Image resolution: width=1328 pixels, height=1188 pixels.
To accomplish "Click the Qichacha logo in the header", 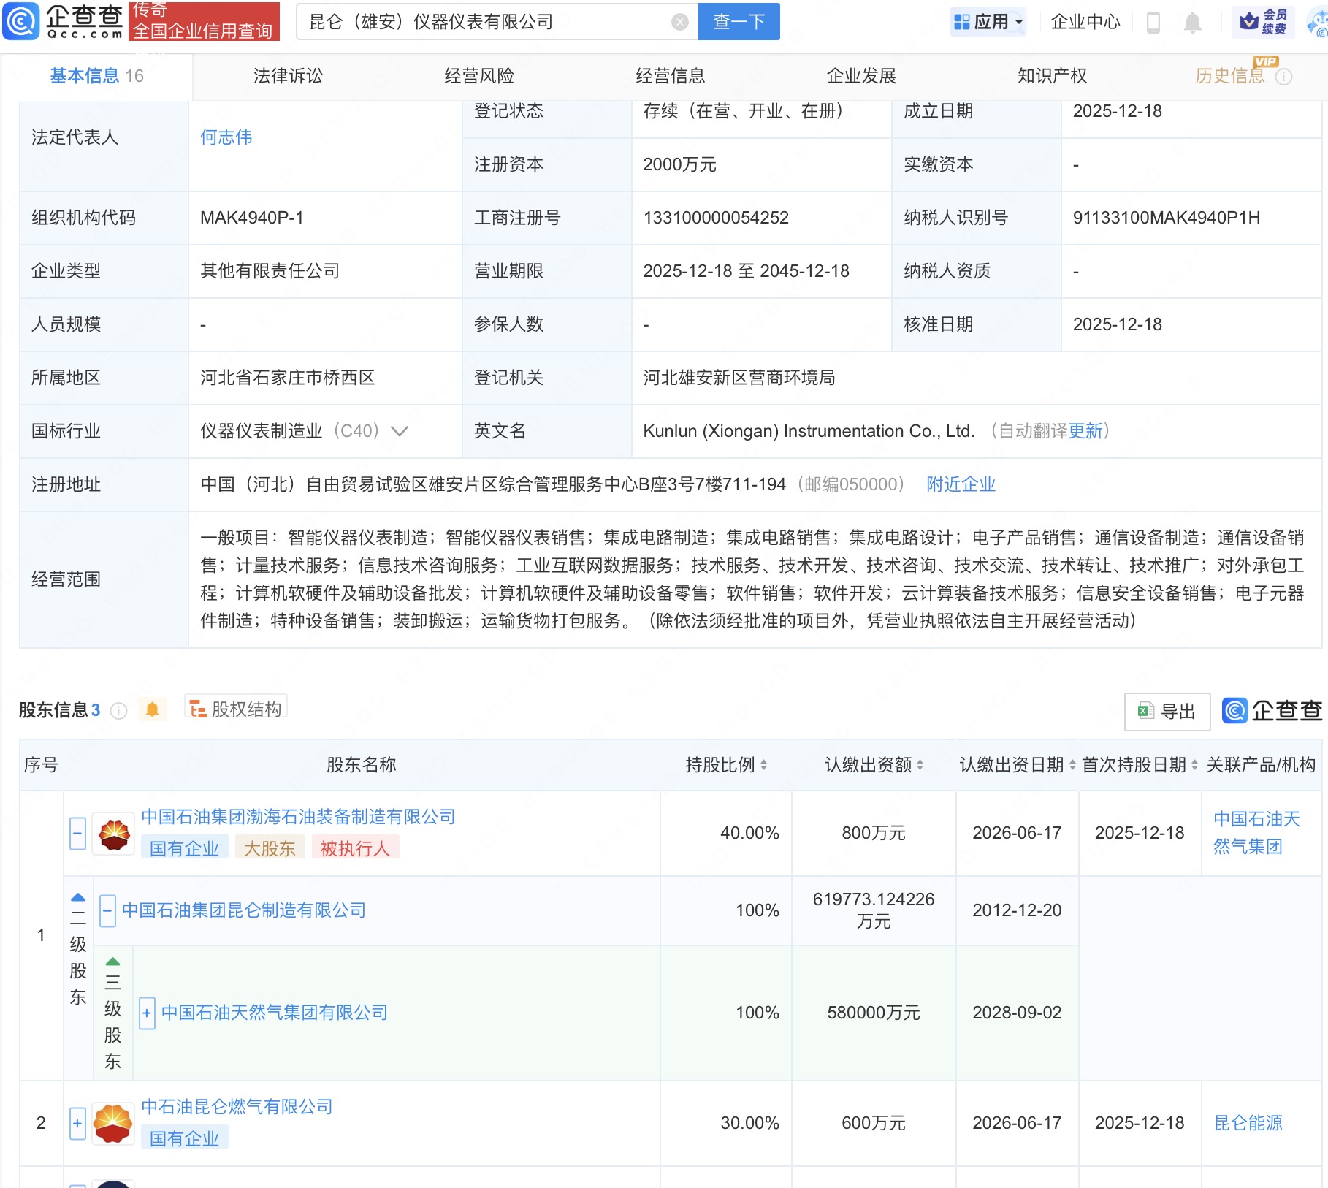I will pos(64,21).
